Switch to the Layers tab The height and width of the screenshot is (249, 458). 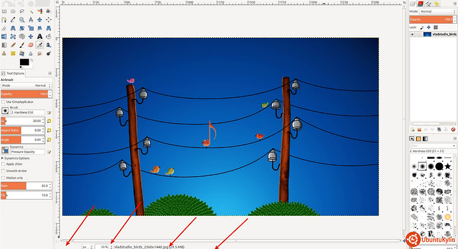[412, 3]
